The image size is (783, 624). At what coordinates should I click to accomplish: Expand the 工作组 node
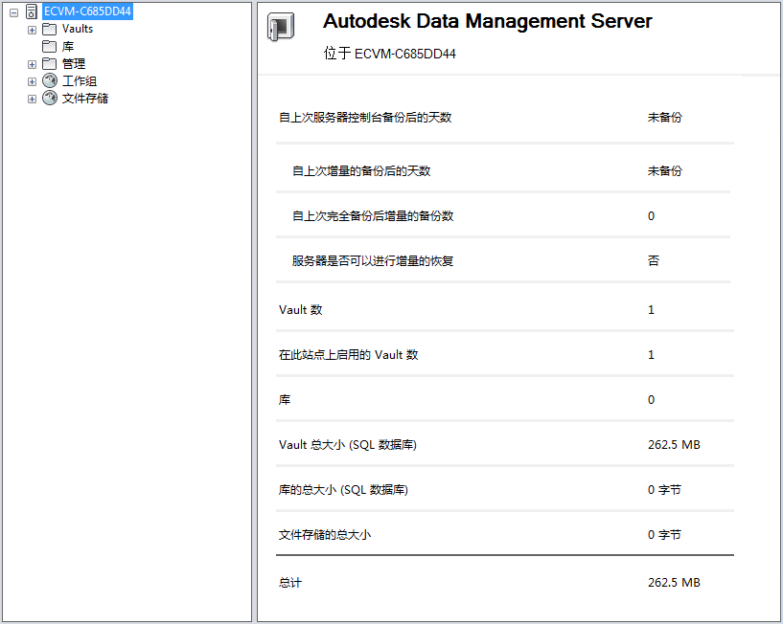coord(32,81)
